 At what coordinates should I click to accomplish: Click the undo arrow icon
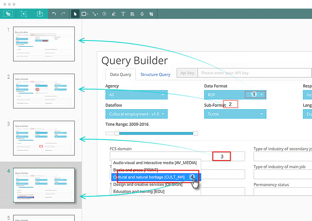(x=54, y=14)
